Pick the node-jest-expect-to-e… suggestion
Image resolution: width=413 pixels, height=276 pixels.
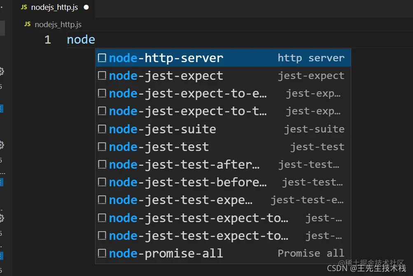223,93
